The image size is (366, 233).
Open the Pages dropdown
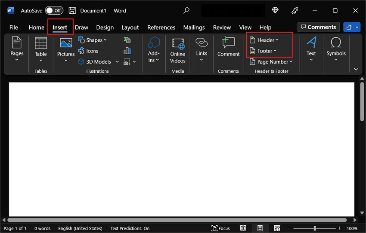coord(17,49)
